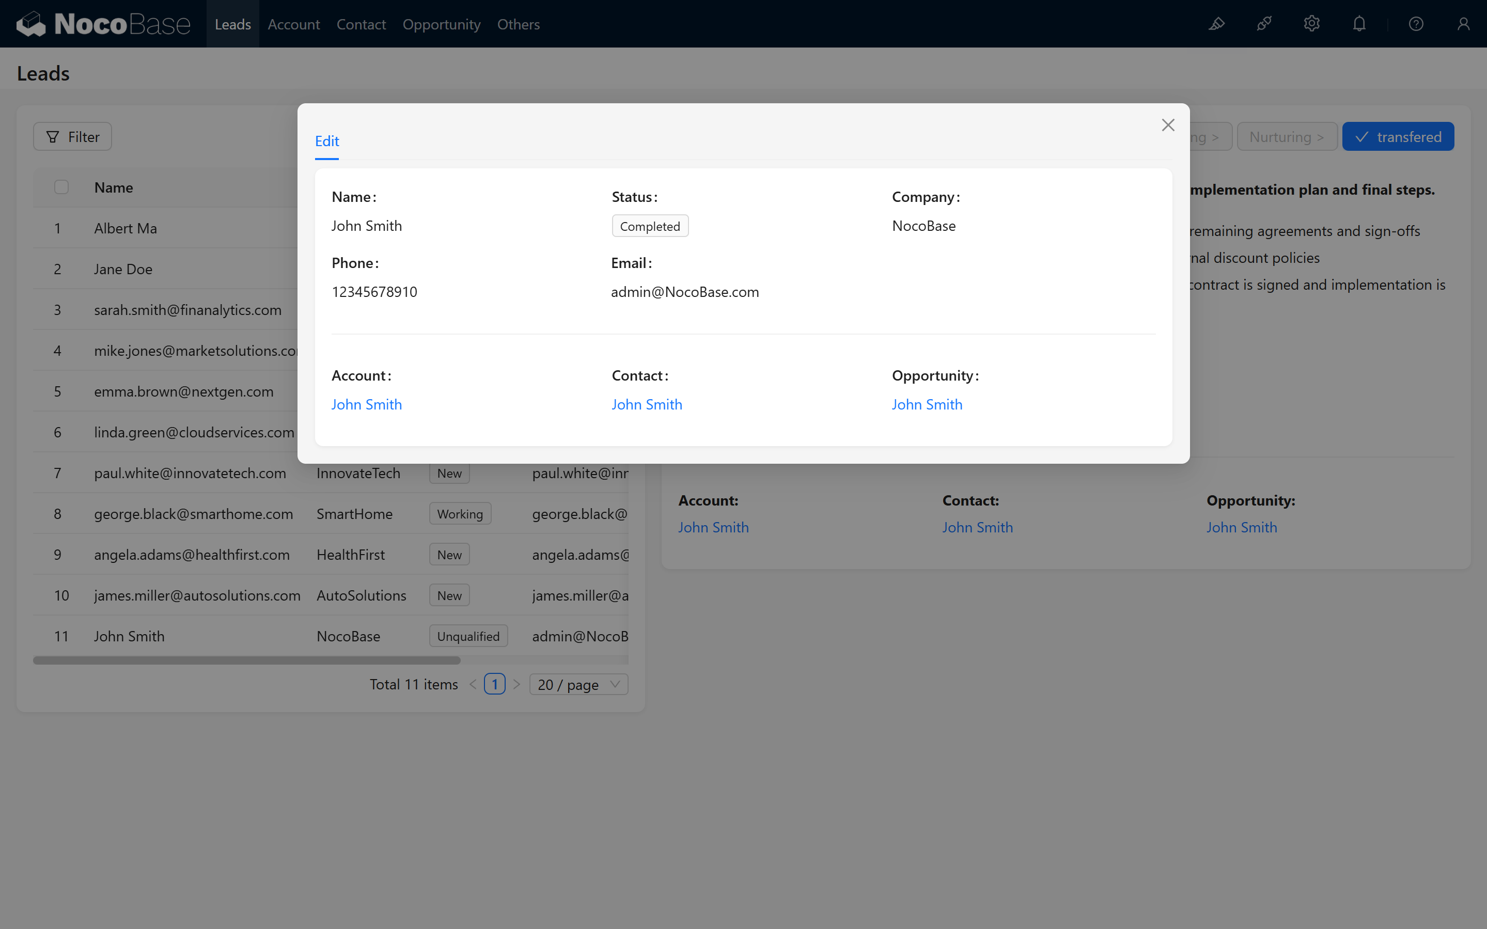Open the notifications bell icon
The height and width of the screenshot is (929, 1487).
point(1359,24)
